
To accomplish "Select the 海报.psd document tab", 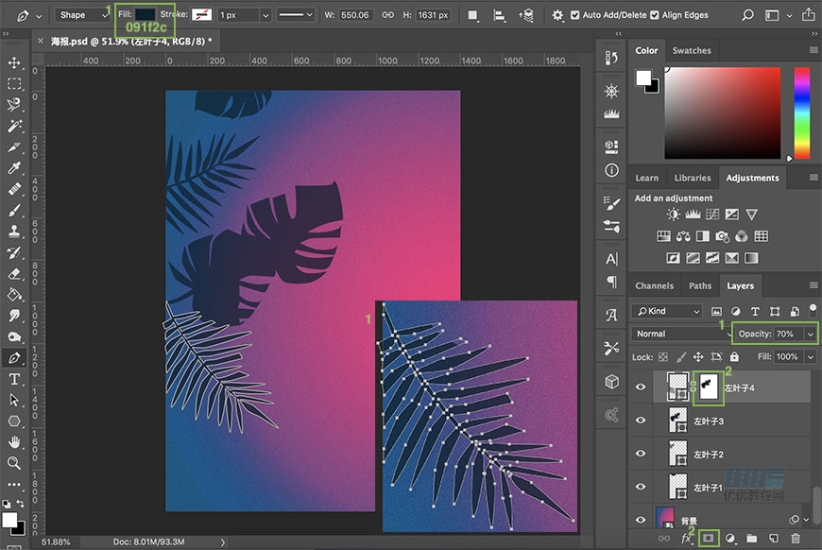I will pyautogui.click(x=131, y=41).
